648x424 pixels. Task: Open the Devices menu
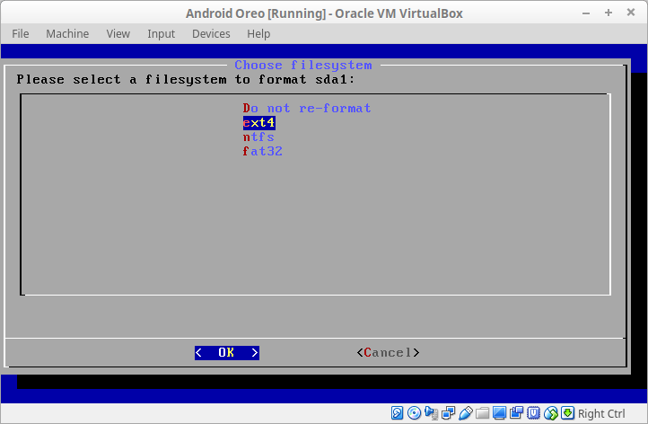[211, 33]
